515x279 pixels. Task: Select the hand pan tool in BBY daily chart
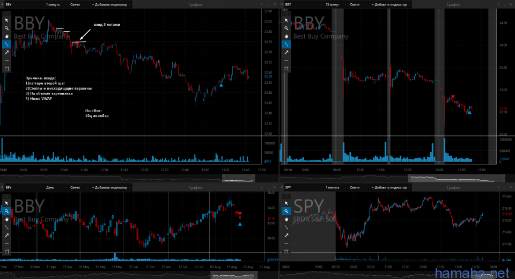pos(6,219)
